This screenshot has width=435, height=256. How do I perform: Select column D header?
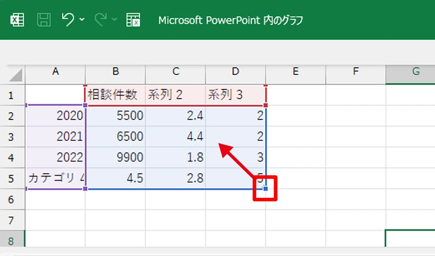pos(236,74)
